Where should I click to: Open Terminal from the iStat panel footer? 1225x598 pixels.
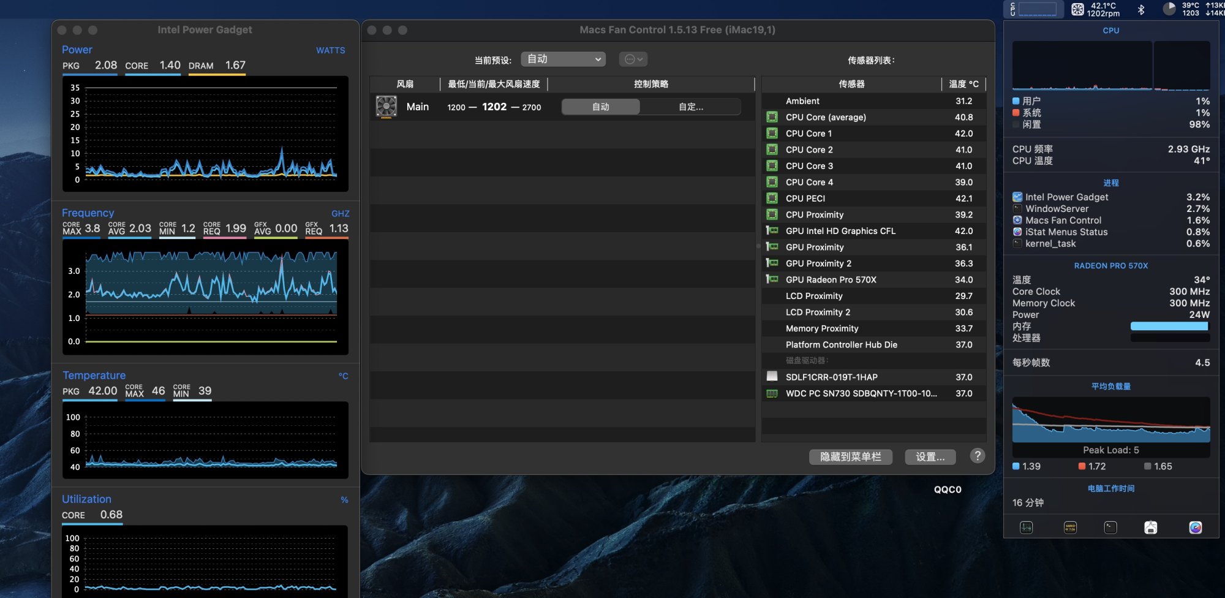tap(1110, 528)
